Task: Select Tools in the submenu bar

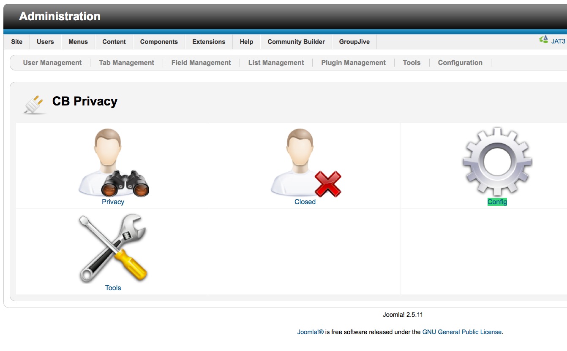Action: pyautogui.click(x=412, y=62)
